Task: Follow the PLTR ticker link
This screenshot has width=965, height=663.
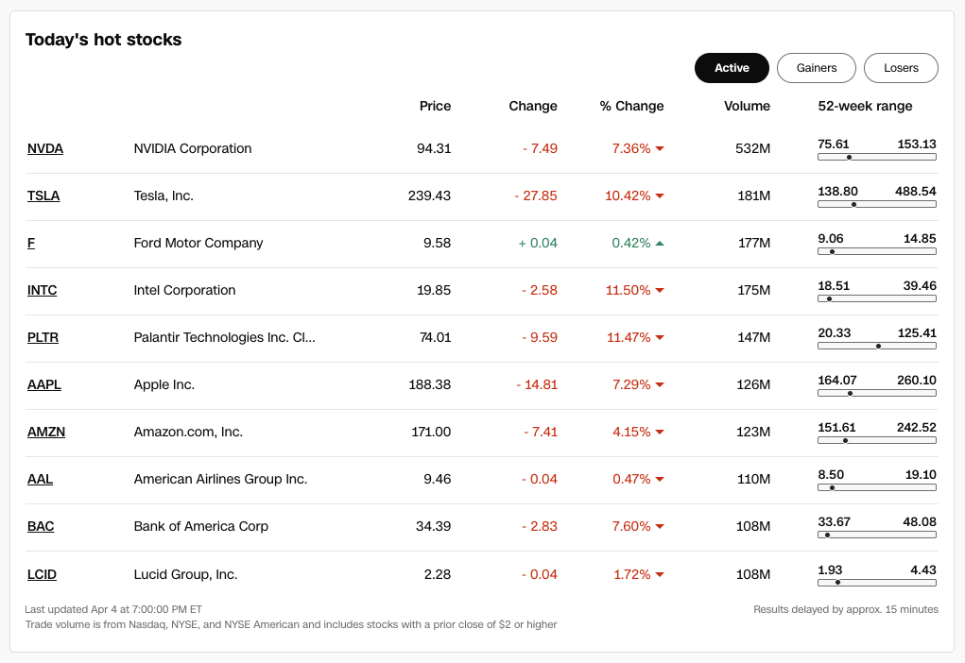Action: [x=43, y=337]
